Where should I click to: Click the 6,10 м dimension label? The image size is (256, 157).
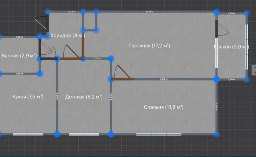150,12
